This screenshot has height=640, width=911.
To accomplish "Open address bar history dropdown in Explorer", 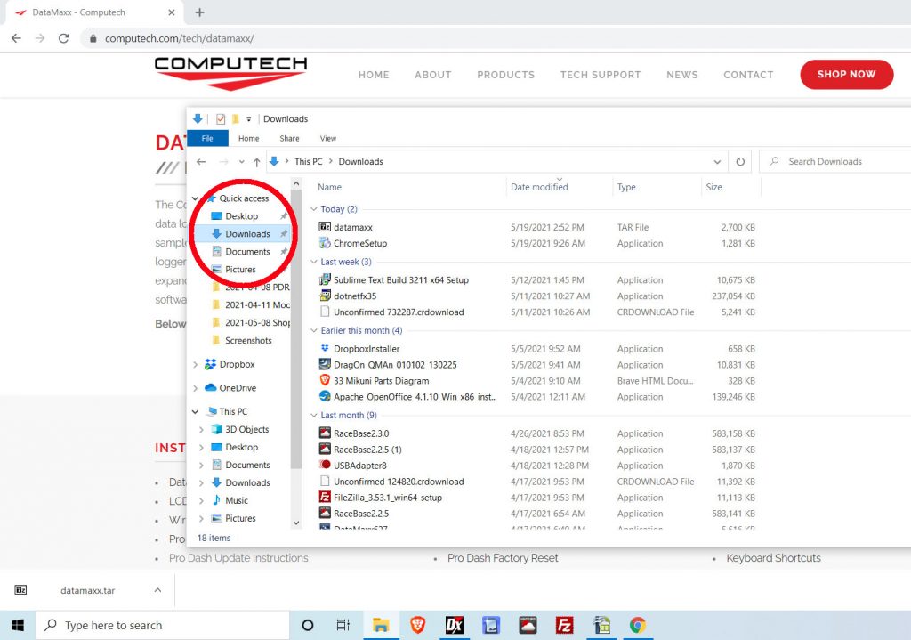I will [x=718, y=162].
